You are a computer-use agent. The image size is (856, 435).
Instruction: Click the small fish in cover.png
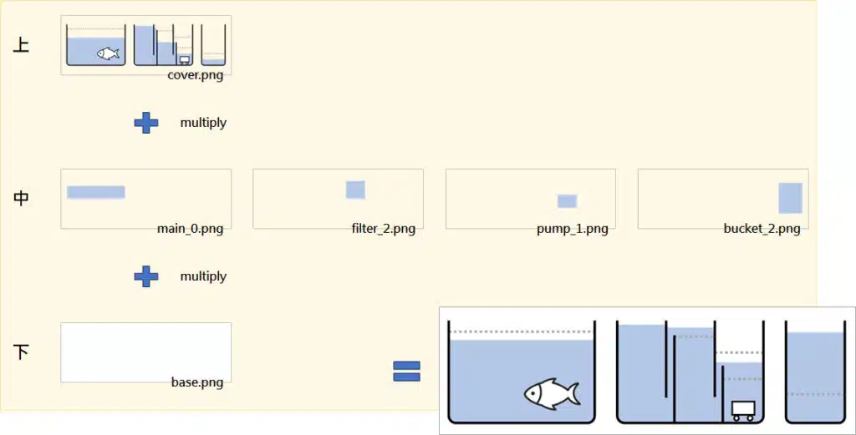tap(108, 53)
